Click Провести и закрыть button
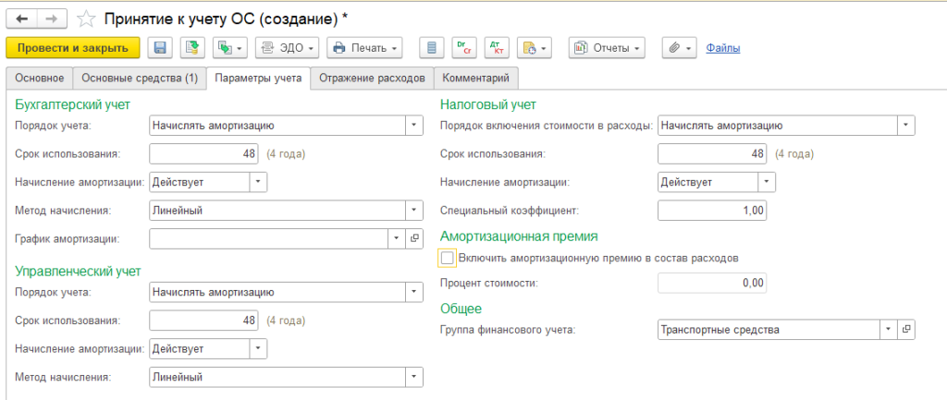Screen dimensions: 947x400 point(73,47)
